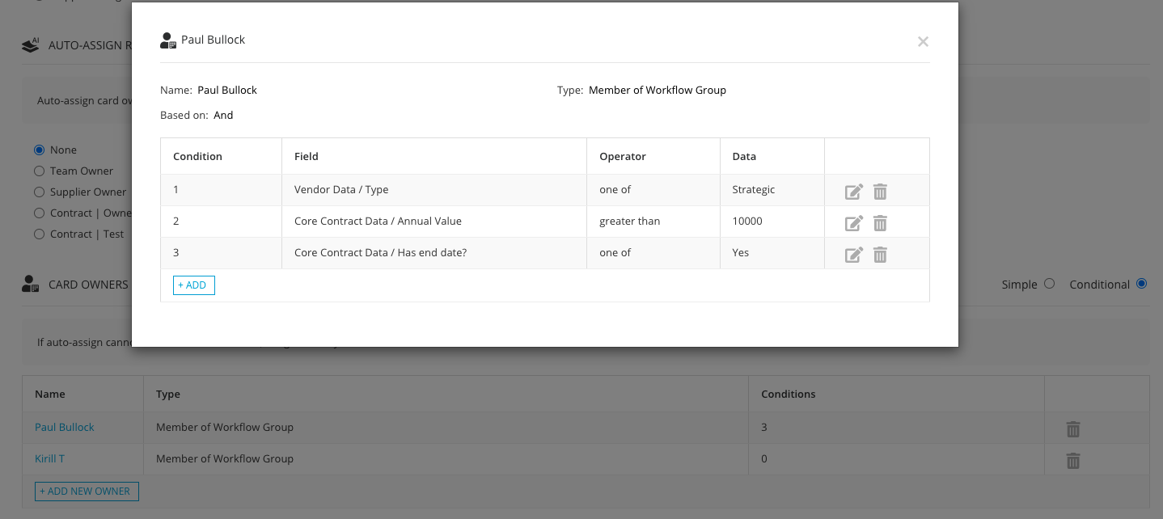Edit condition 1 Vendor Data / Type
This screenshot has width=1163, height=519.
tap(854, 192)
